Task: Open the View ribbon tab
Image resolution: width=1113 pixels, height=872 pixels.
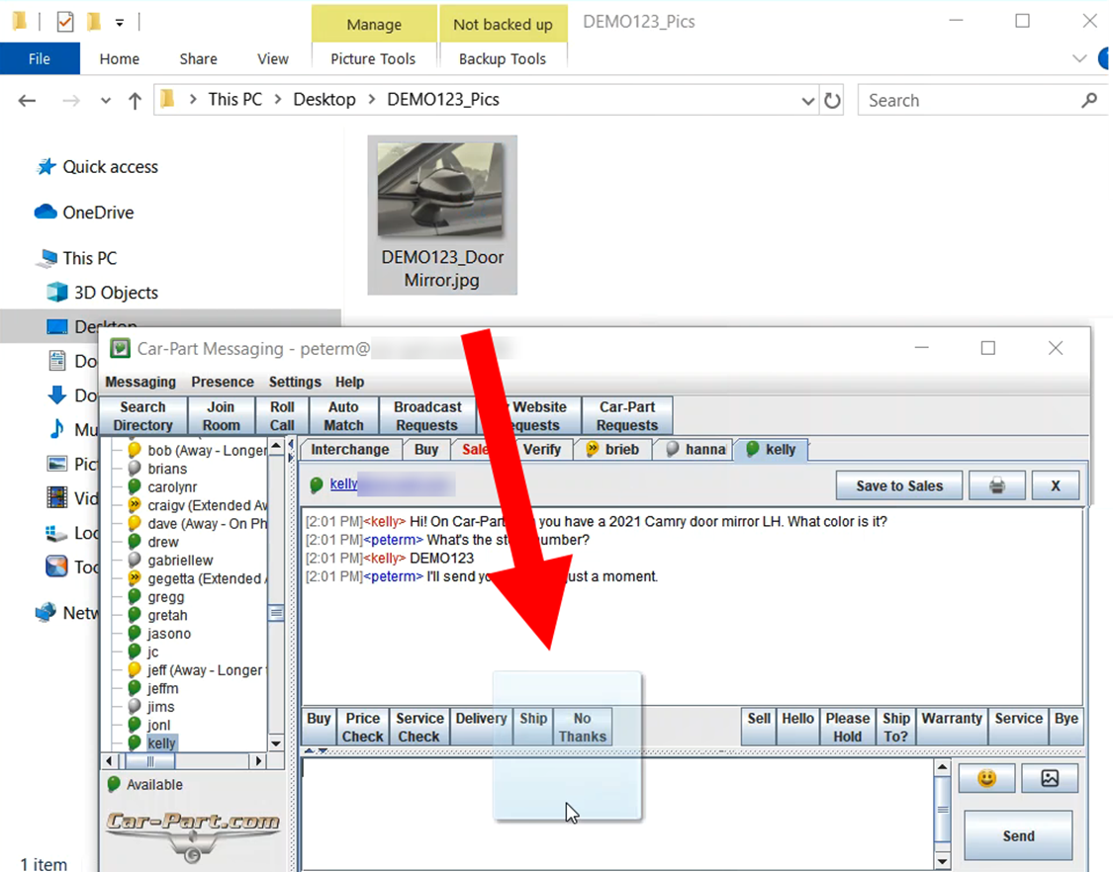Action: [273, 59]
